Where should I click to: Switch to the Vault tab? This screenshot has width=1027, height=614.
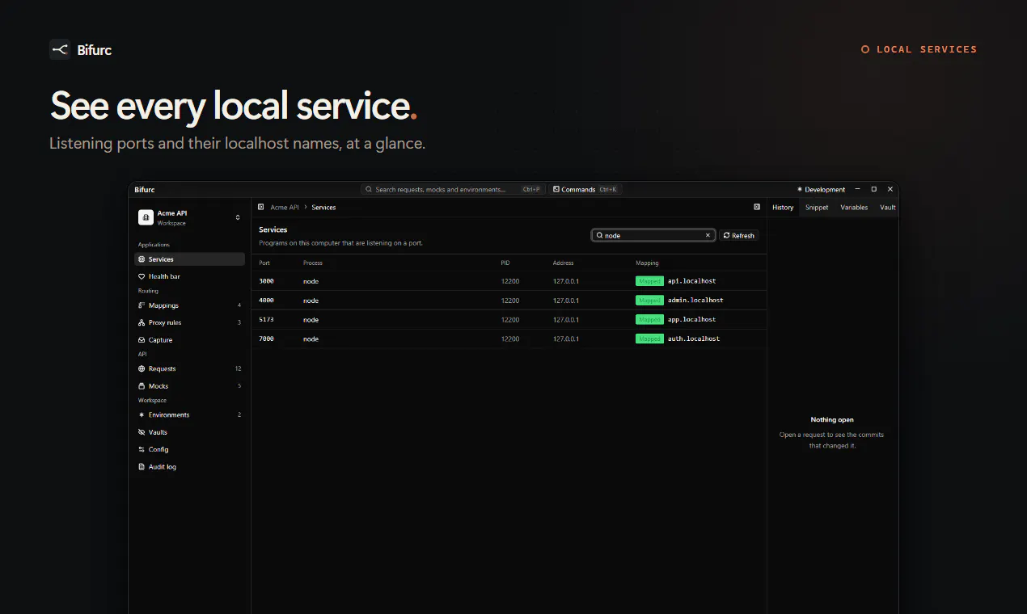click(x=887, y=208)
